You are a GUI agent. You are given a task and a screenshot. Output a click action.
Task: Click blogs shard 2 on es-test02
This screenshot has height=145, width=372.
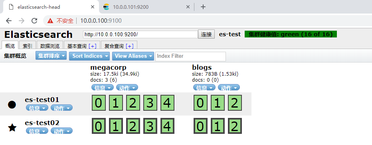pyautogui.click(x=235, y=126)
